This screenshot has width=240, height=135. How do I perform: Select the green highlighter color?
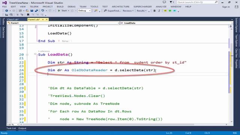point(170,11)
